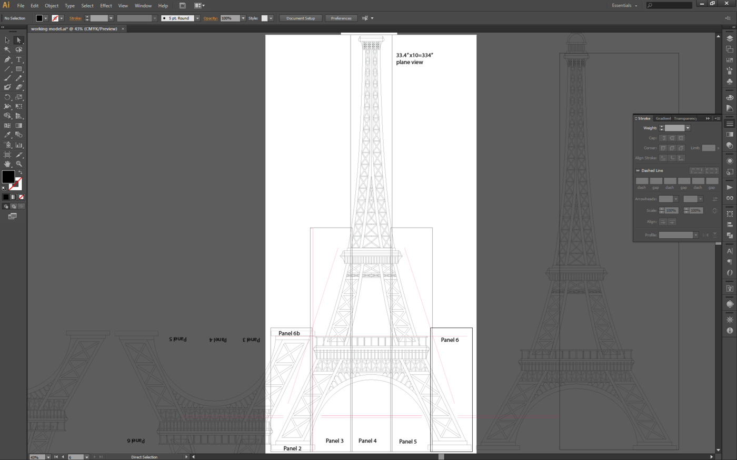This screenshot has width=737, height=460.
Task: Select the Lasso tool
Action: pyautogui.click(x=19, y=49)
